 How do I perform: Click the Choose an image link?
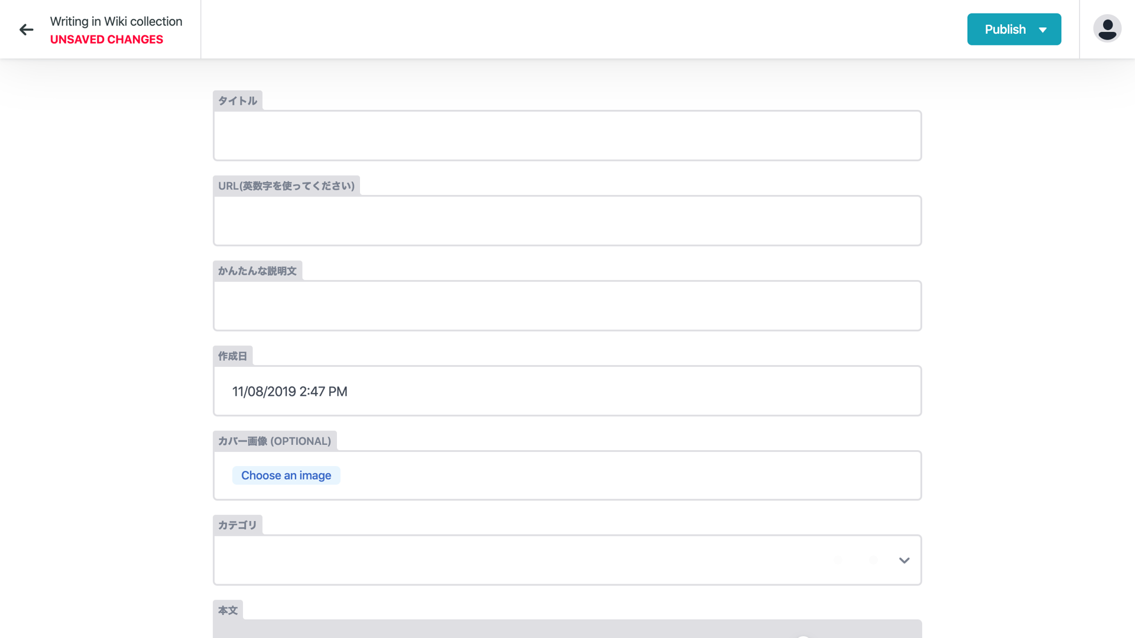point(286,475)
